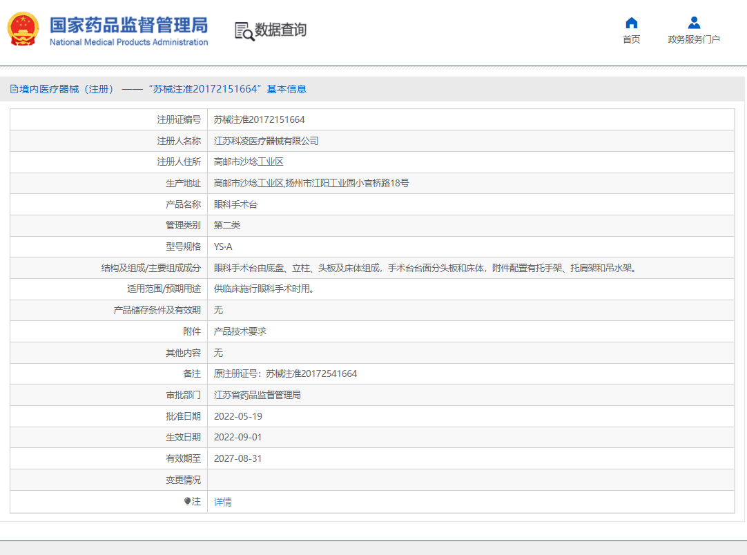Select approval department 江苏省药品监督管理局
The image size is (747, 555).
[x=258, y=395]
